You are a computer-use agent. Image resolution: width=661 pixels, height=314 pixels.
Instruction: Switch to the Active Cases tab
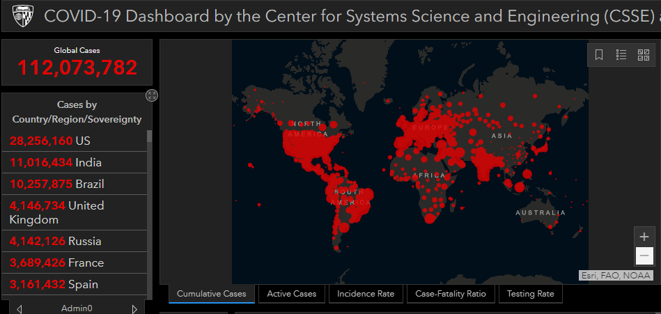pyautogui.click(x=292, y=294)
